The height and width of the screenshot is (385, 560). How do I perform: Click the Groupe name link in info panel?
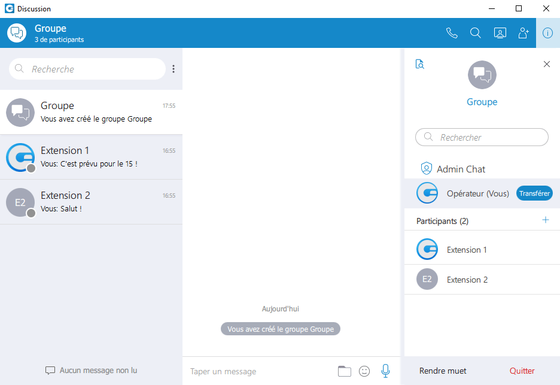482,102
